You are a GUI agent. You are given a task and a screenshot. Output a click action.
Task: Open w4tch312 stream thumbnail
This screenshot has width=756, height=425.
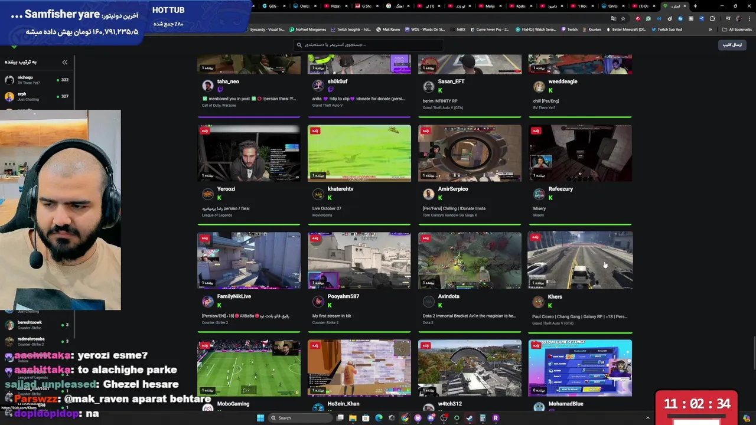point(470,368)
